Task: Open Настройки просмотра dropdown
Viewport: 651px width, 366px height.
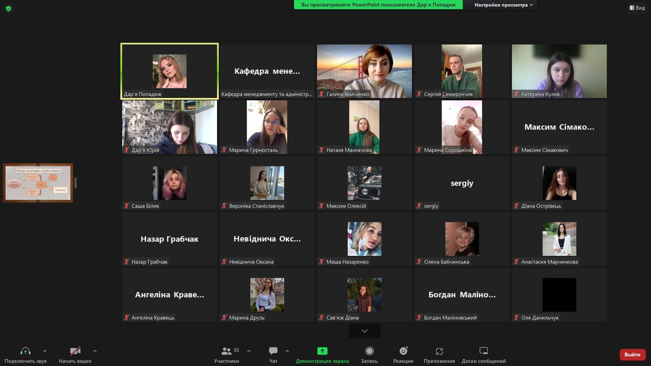Action: tap(503, 5)
